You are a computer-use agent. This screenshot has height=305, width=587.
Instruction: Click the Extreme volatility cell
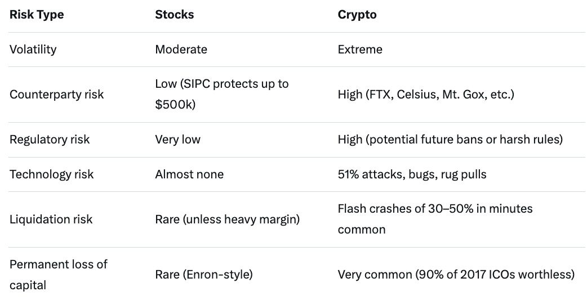[360, 50]
